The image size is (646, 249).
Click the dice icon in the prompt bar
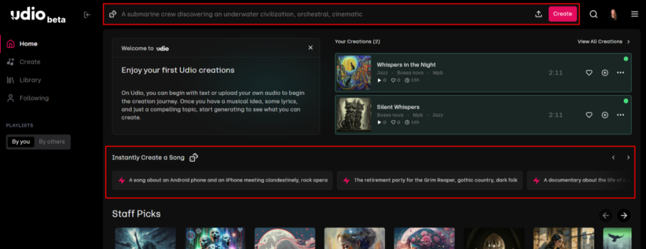[x=112, y=14]
